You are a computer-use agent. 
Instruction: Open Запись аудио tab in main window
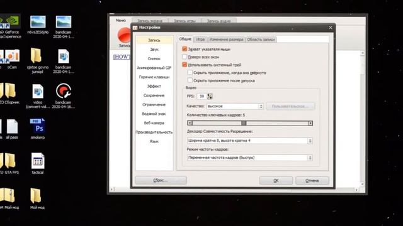219,21
